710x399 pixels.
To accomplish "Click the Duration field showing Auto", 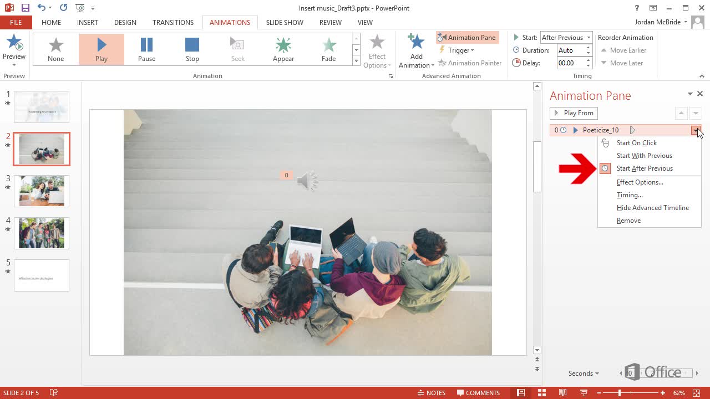I will [571, 50].
